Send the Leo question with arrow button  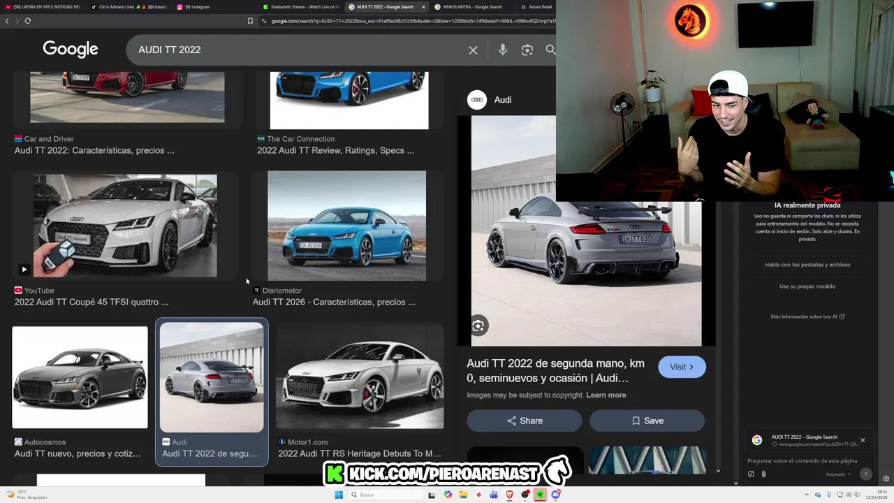[x=866, y=474]
